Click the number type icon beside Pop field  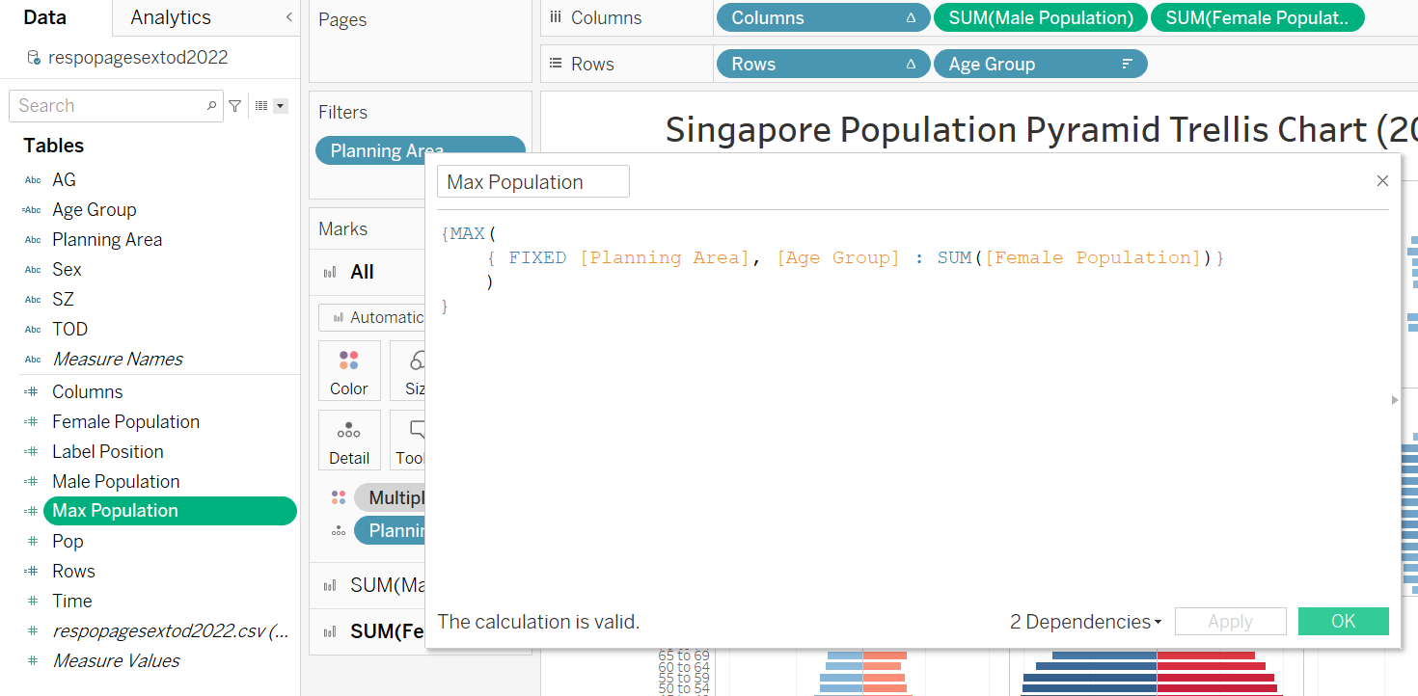(x=33, y=542)
